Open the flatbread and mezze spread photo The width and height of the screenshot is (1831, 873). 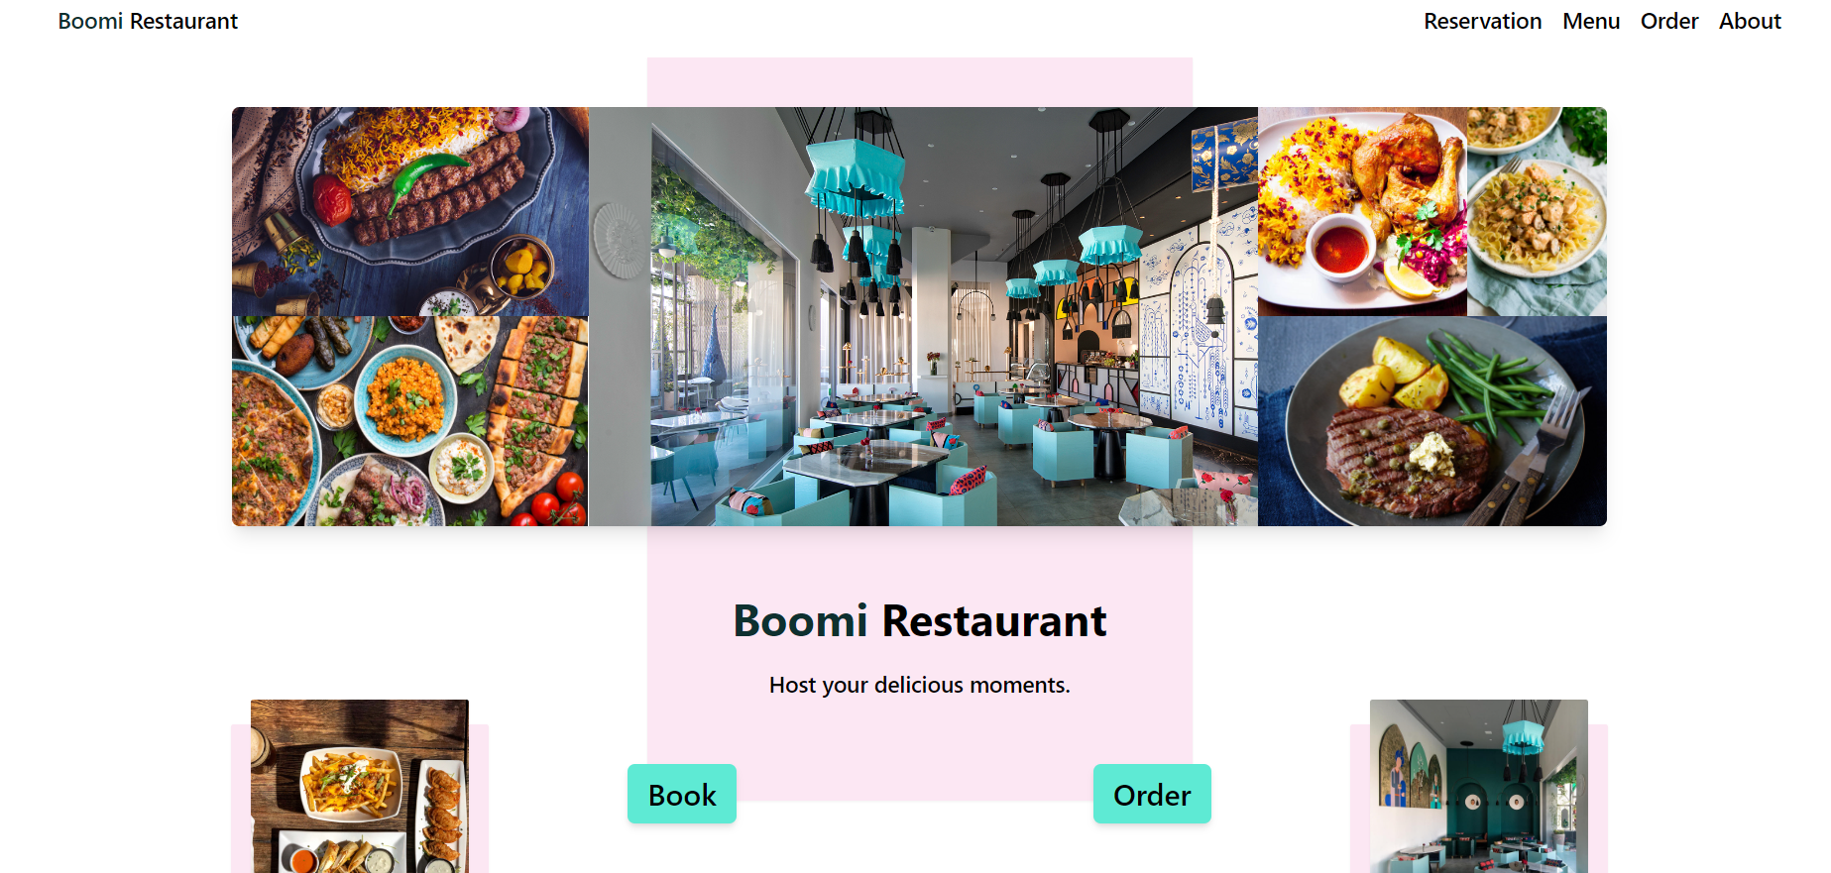coord(410,421)
